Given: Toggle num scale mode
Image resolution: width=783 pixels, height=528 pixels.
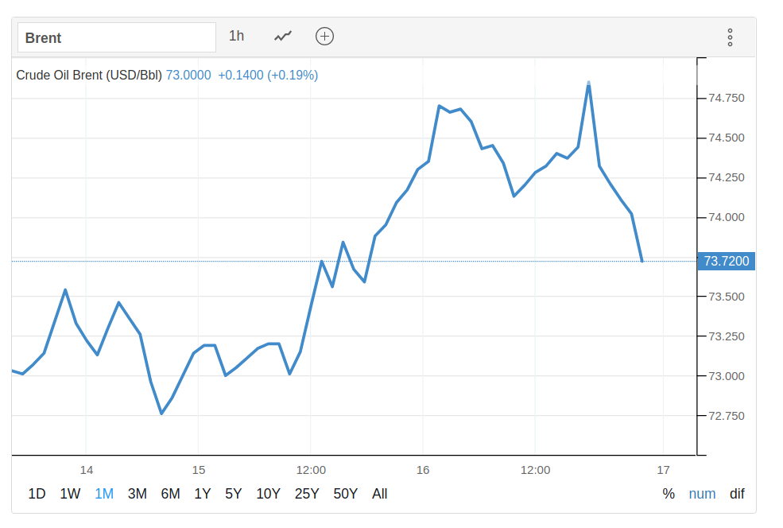Looking at the screenshot, I should pos(702,494).
